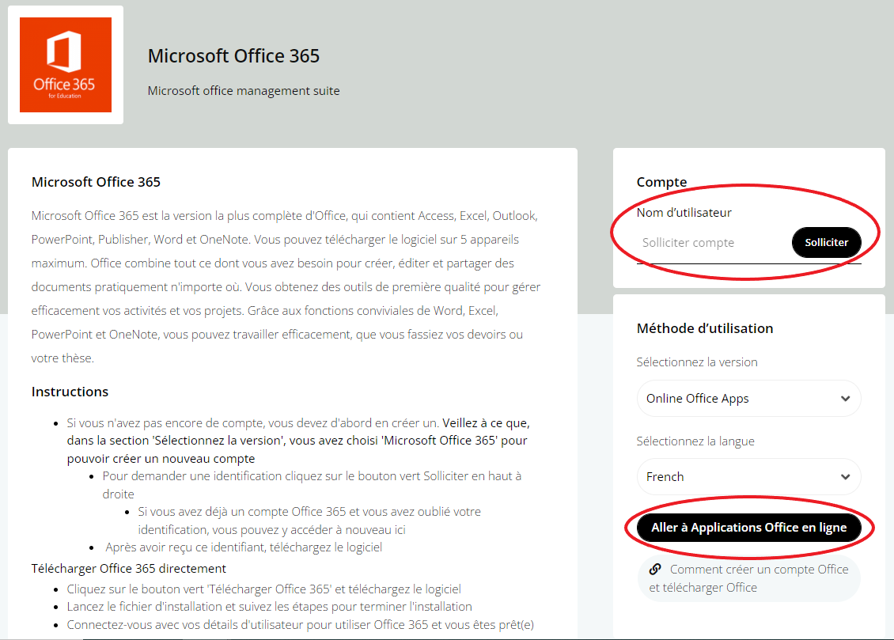The image size is (894, 640).
Task: Click the Microsoft Office 365 section heading in card
Action: (x=96, y=182)
